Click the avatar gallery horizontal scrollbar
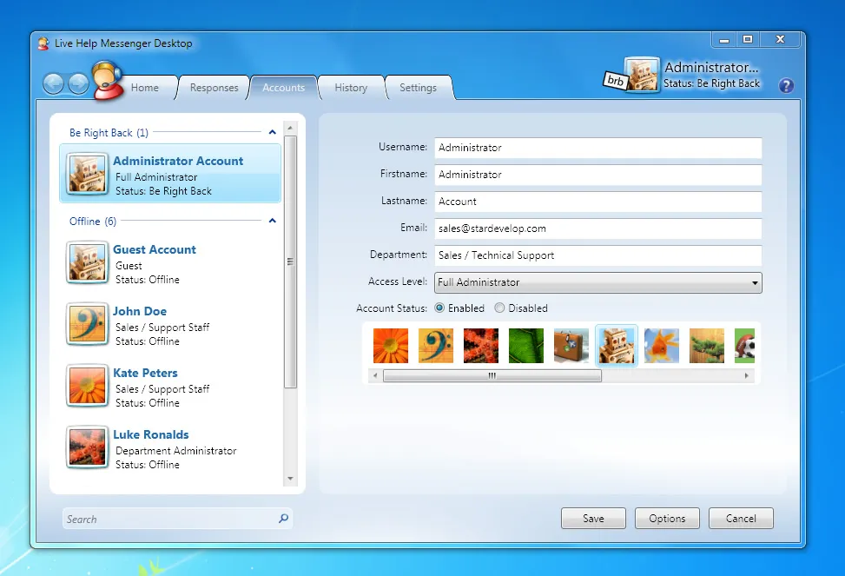 [x=492, y=376]
